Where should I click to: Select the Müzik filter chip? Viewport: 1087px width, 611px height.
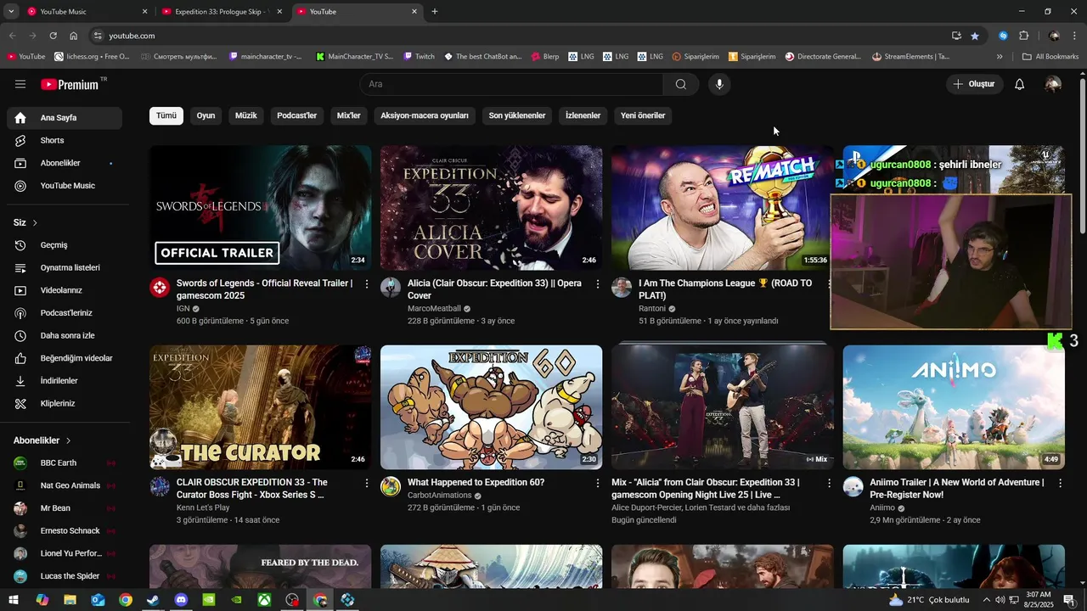(245, 115)
